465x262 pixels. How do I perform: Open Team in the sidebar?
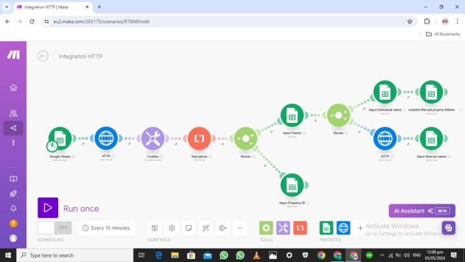14,113
